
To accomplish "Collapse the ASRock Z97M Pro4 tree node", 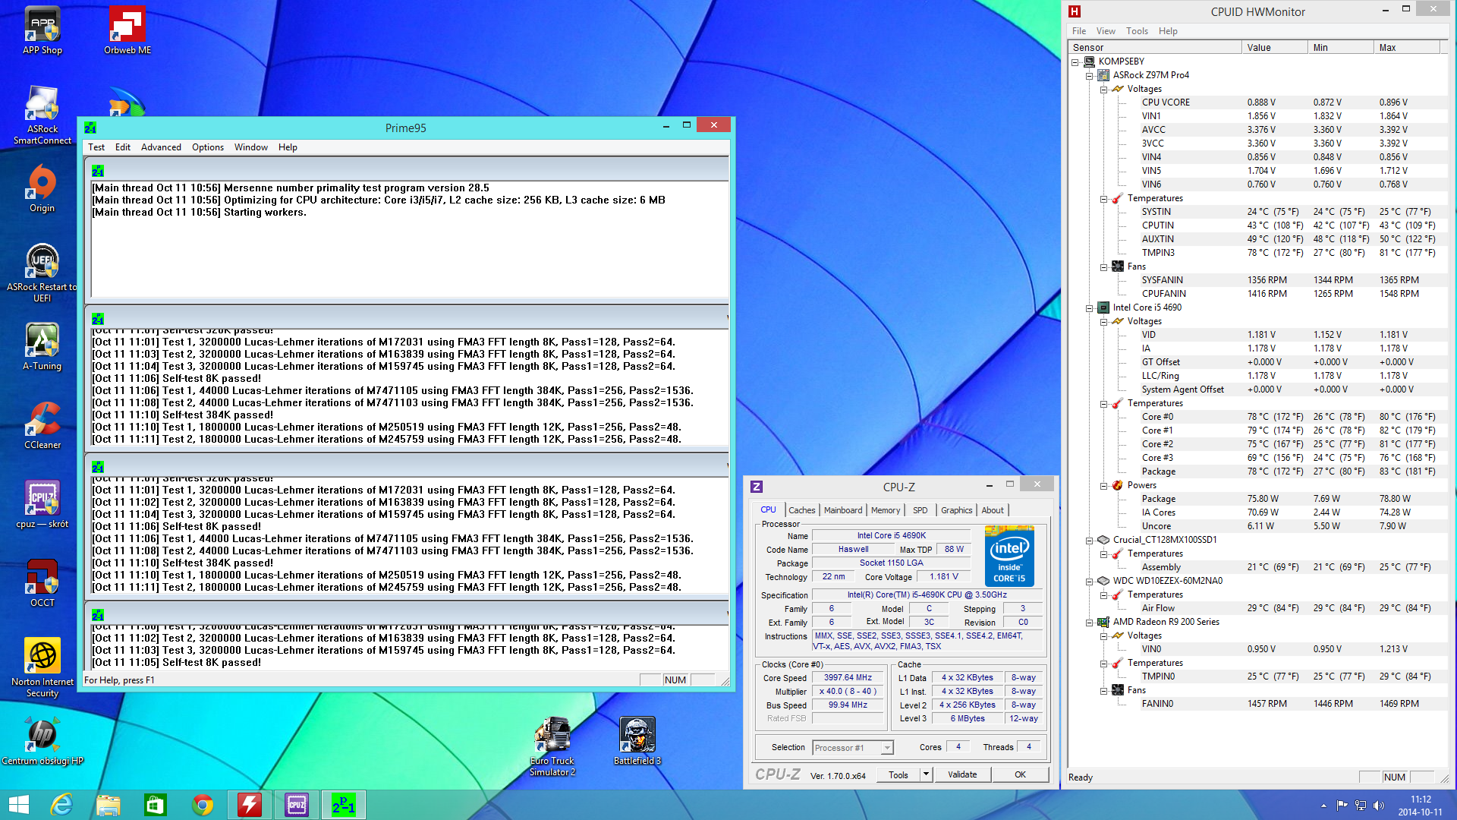I will coord(1090,75).
